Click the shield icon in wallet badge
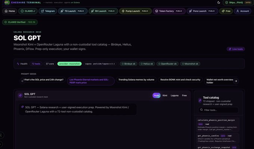254x149 pixels. (226, 3)
